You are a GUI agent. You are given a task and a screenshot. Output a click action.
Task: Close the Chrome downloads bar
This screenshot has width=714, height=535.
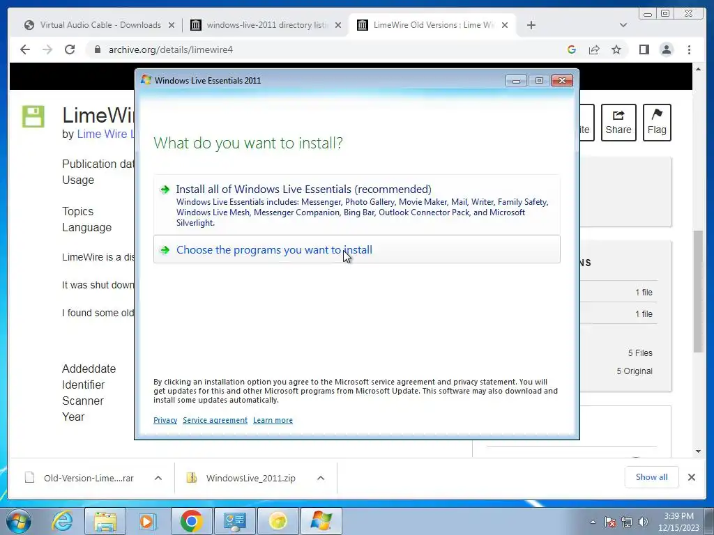[691, 476]
